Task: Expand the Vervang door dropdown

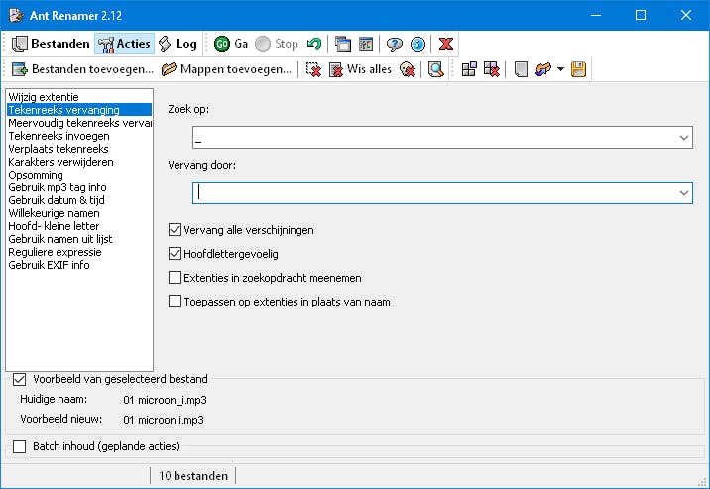Action: (x=684, y=193)
